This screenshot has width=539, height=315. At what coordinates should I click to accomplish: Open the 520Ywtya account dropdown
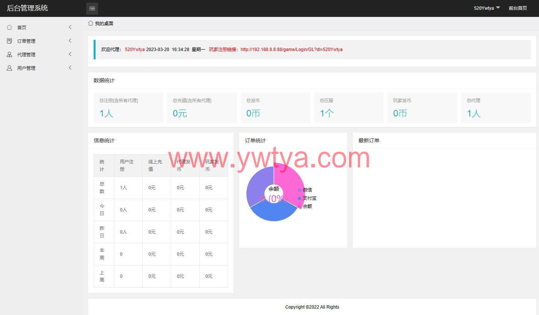pos(487,8)
